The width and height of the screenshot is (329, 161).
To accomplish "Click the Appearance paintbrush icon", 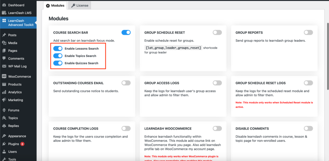I will 4,136.
